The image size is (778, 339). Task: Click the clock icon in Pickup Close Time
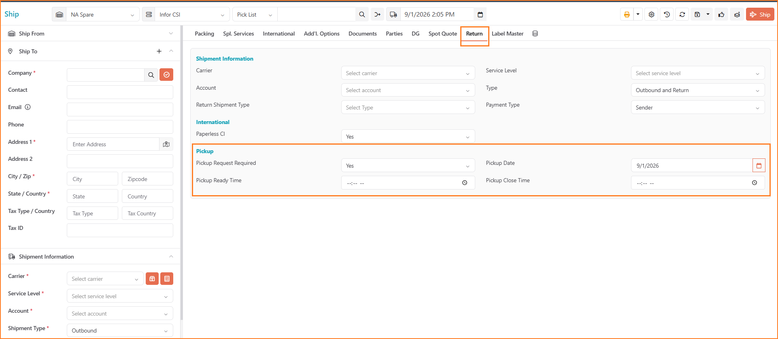[755, 183]
